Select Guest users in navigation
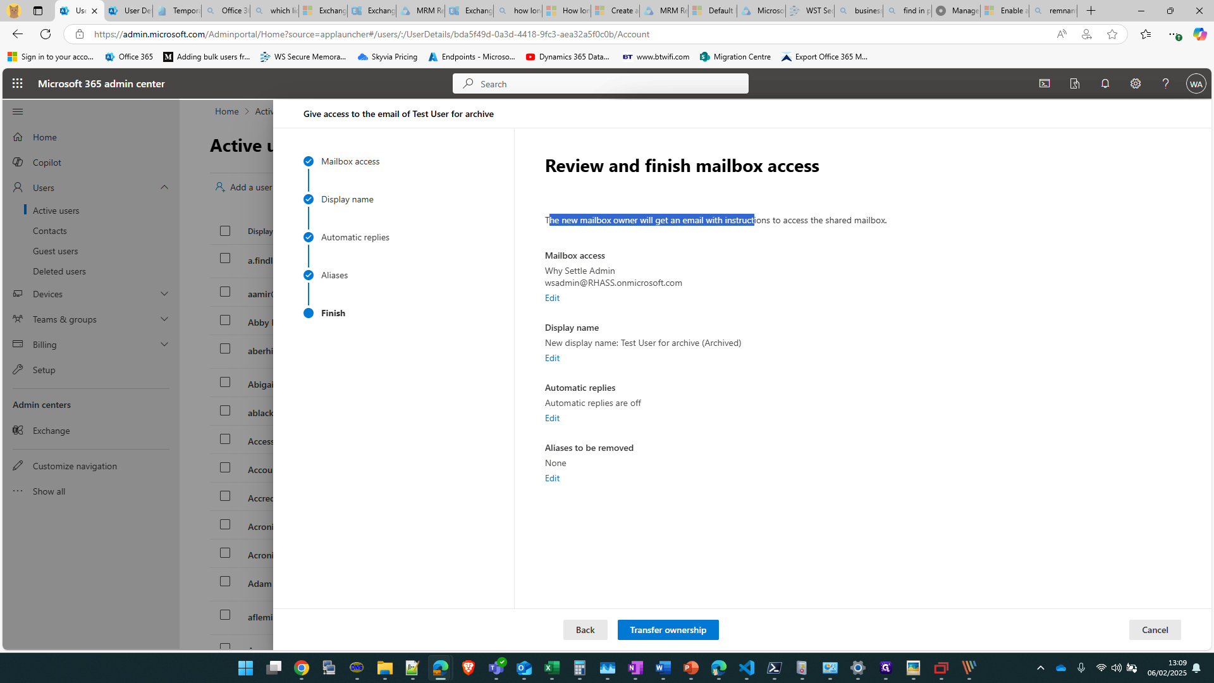Image resolution: width=1214 pixels, height=683 pixels. tap(55, 251)
